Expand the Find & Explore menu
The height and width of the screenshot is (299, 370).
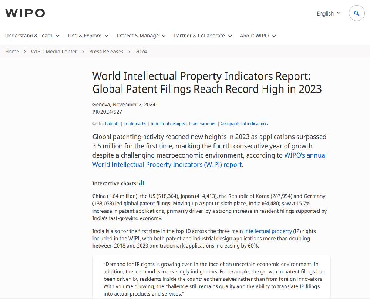coord(88,36)
